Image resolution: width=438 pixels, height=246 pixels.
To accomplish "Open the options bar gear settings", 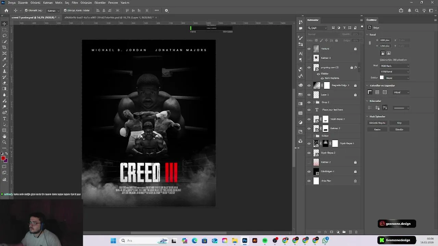I will 167,11.
